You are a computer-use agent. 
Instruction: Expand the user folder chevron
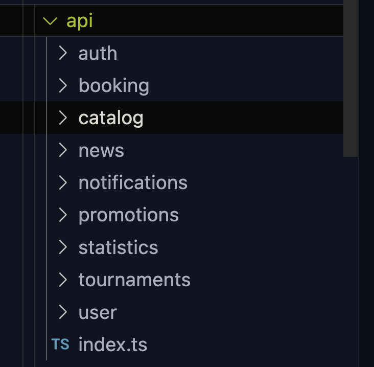(63, 312)
